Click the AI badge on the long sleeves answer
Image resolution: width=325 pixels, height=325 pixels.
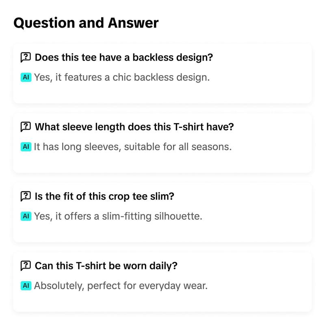(26, 147)
